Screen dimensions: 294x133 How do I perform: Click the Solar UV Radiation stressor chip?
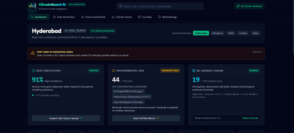(x=128, y=102)
